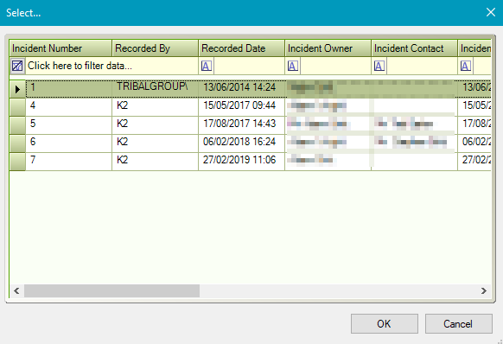Click current-row arrow indicator for incident 1
This screenshot has width=503, height=344.
point(17,89)
